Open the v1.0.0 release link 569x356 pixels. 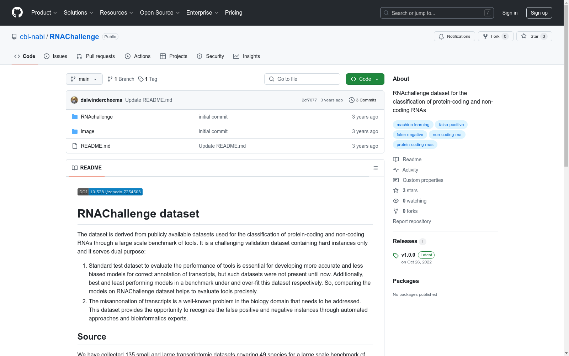point(408,255)
